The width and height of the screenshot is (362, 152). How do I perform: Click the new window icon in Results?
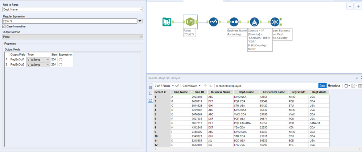pos(360,86)
